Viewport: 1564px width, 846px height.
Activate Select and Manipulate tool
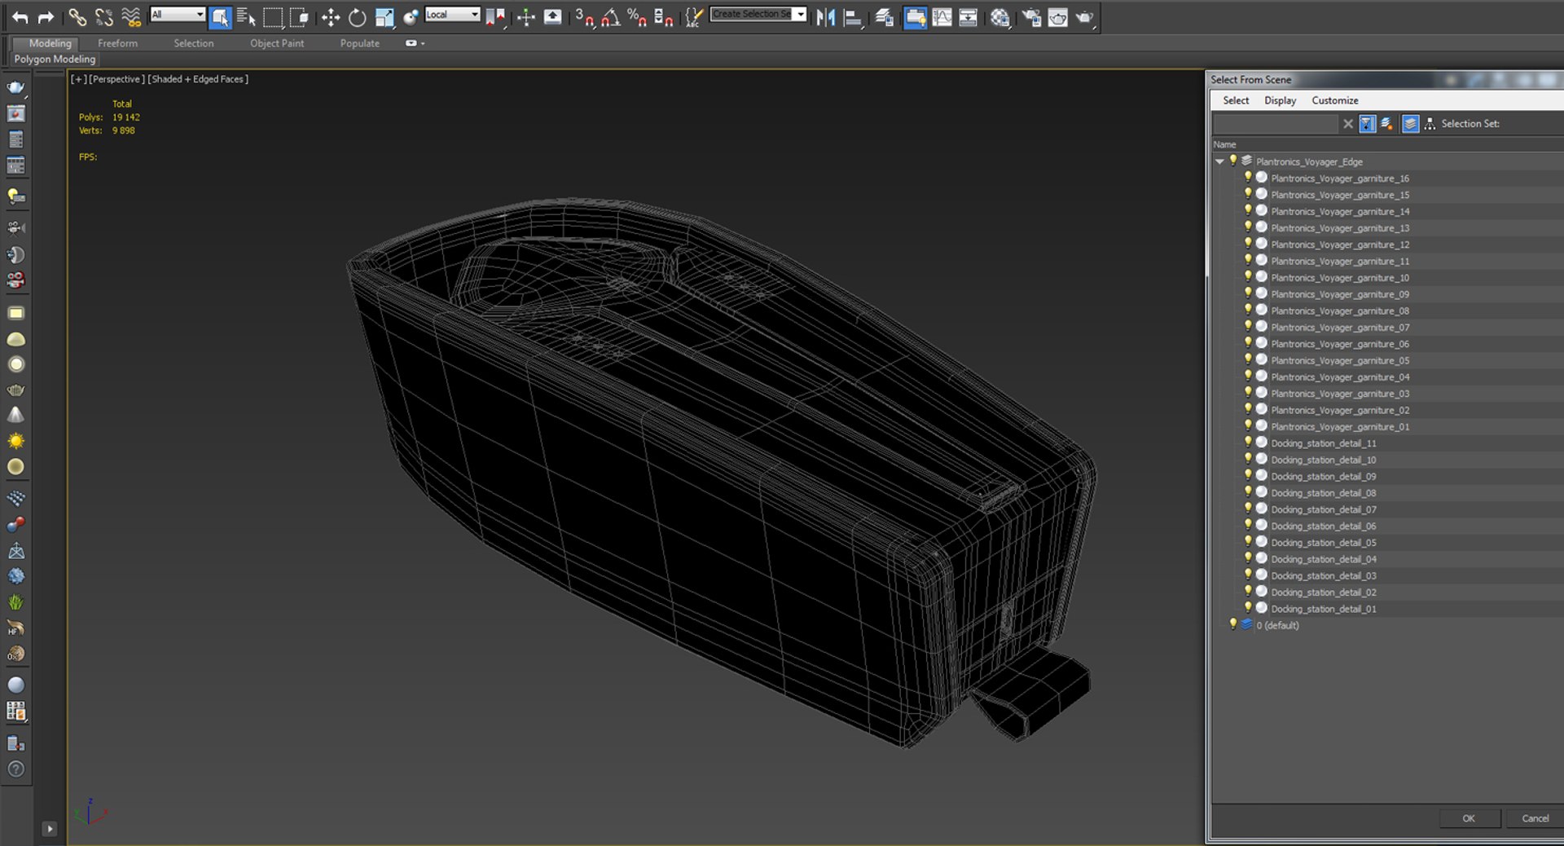point(526,17)
